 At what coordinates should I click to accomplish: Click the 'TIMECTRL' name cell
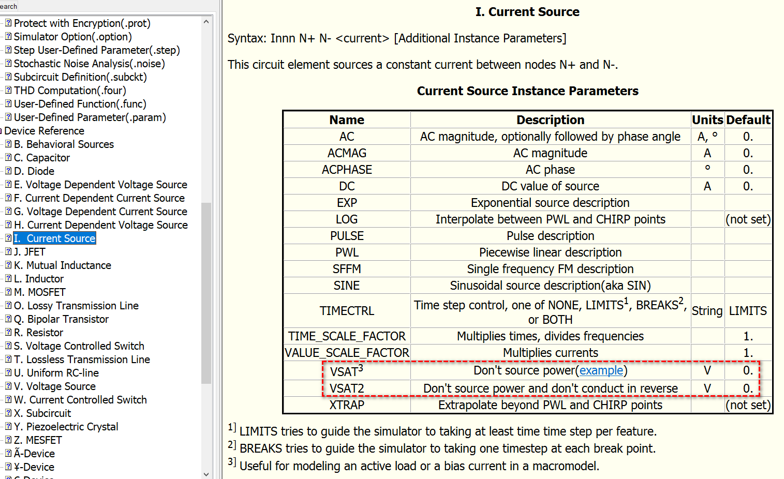click(347, 311)
